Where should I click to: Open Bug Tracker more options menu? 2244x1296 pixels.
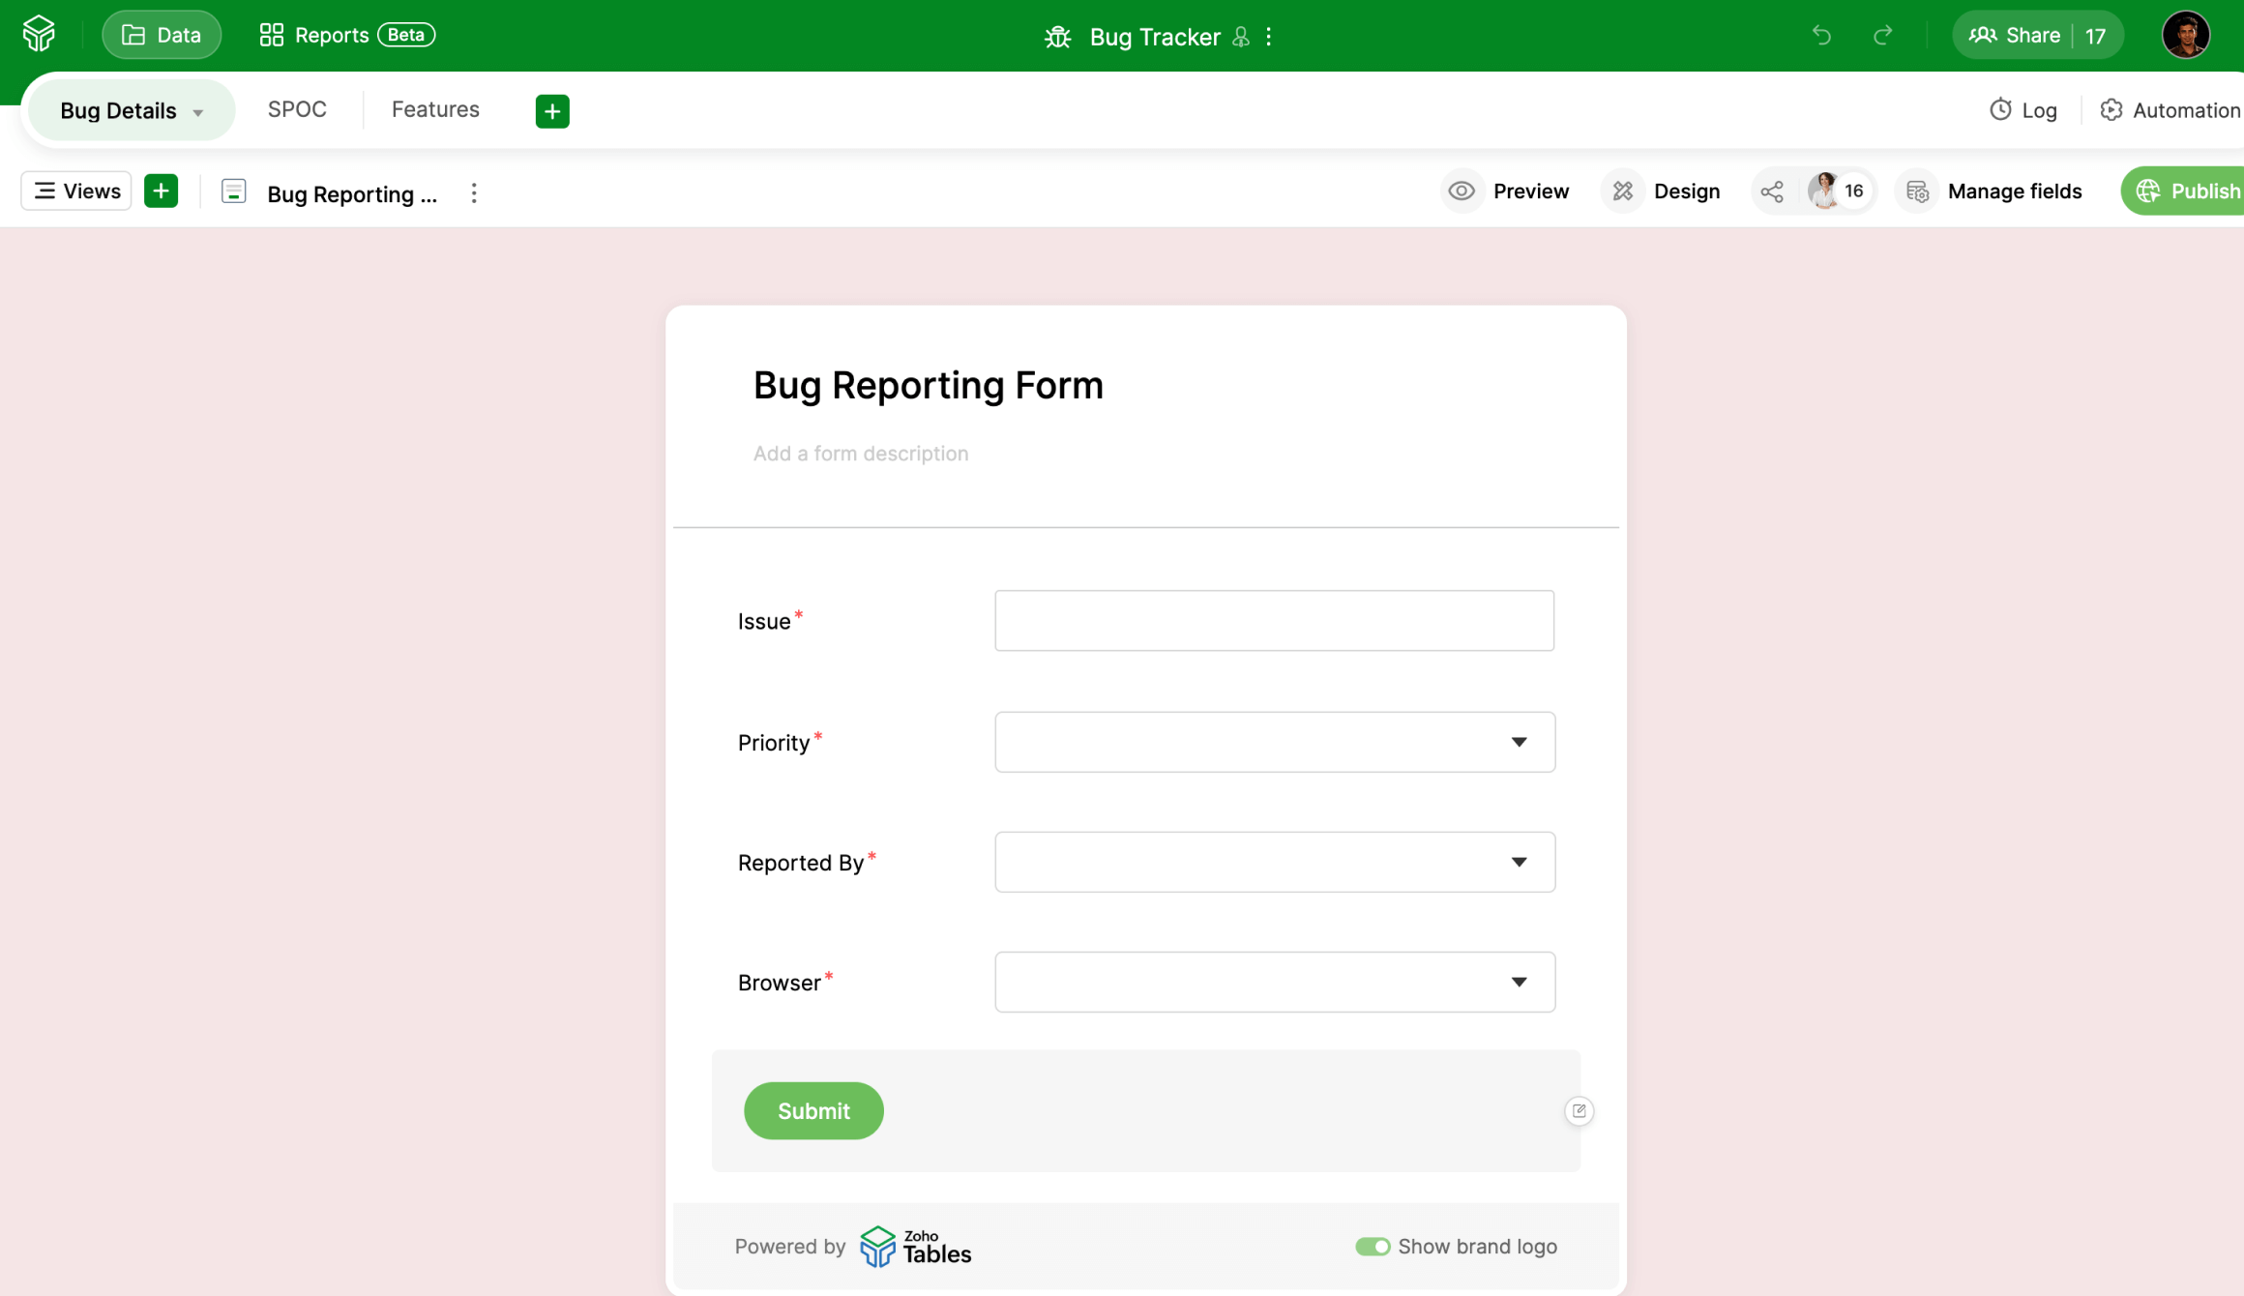point(1269,37)
